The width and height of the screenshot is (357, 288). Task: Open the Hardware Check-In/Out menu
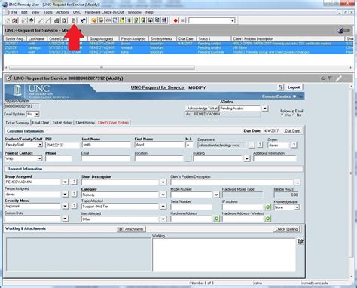(x=104, y=12)
